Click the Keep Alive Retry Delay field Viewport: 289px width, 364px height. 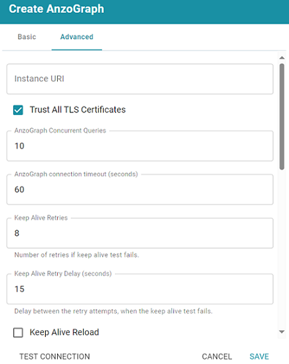coord(140,289)
